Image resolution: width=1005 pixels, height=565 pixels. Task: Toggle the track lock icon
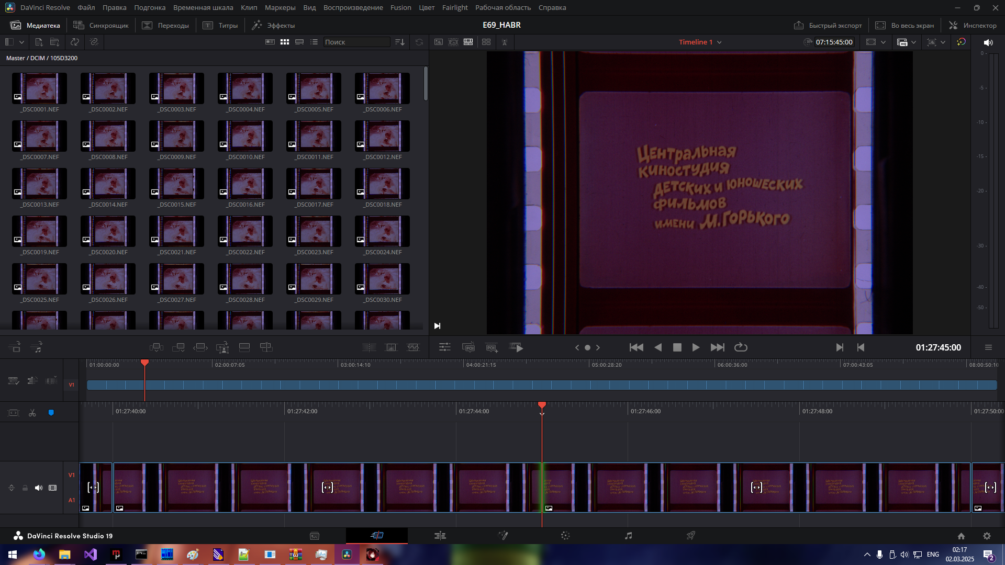click(25, 488)
